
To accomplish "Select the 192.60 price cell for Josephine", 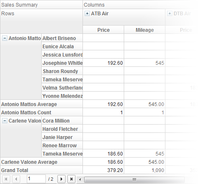I will [x=104, y=63].
